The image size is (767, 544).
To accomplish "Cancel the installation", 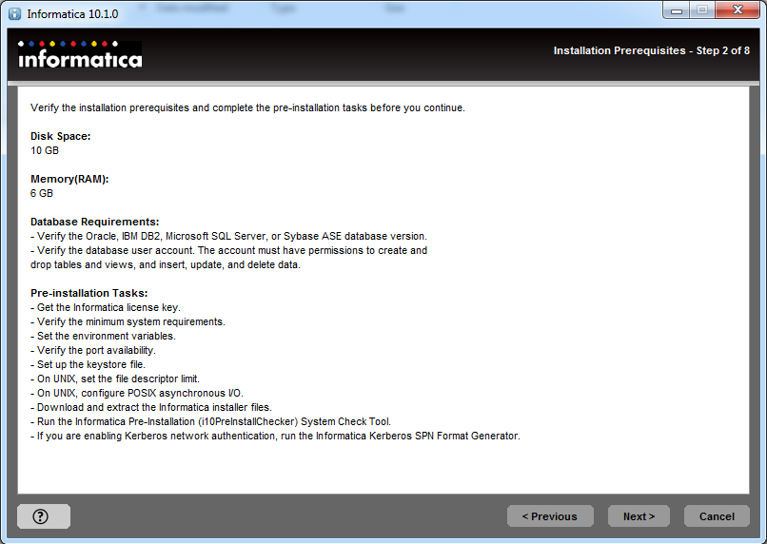I will coord(717,516).
